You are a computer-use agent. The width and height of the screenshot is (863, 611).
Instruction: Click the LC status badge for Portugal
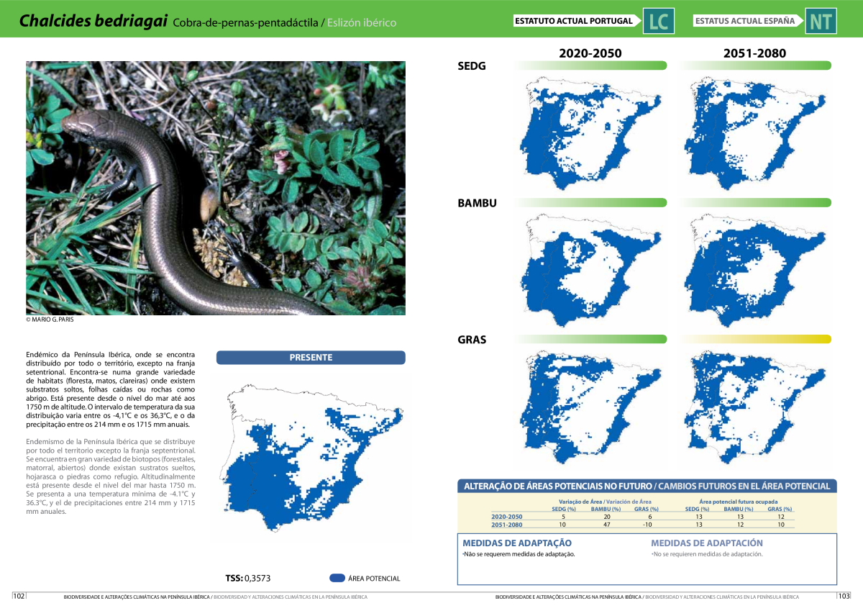(x=659, y=22)
